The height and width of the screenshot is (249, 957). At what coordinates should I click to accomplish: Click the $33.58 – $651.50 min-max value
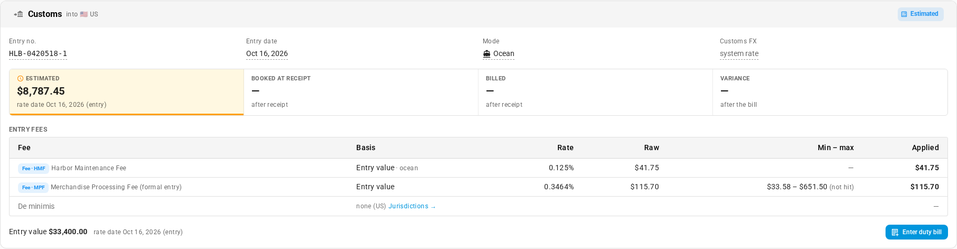[x=797, y=187]
